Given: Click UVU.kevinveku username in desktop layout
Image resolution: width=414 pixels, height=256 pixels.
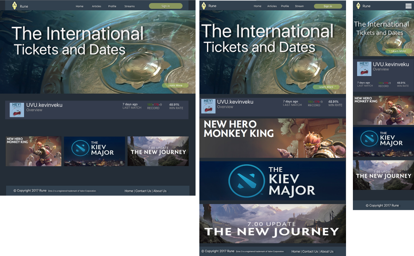Looking at the screenshot, I should point(44,105).
